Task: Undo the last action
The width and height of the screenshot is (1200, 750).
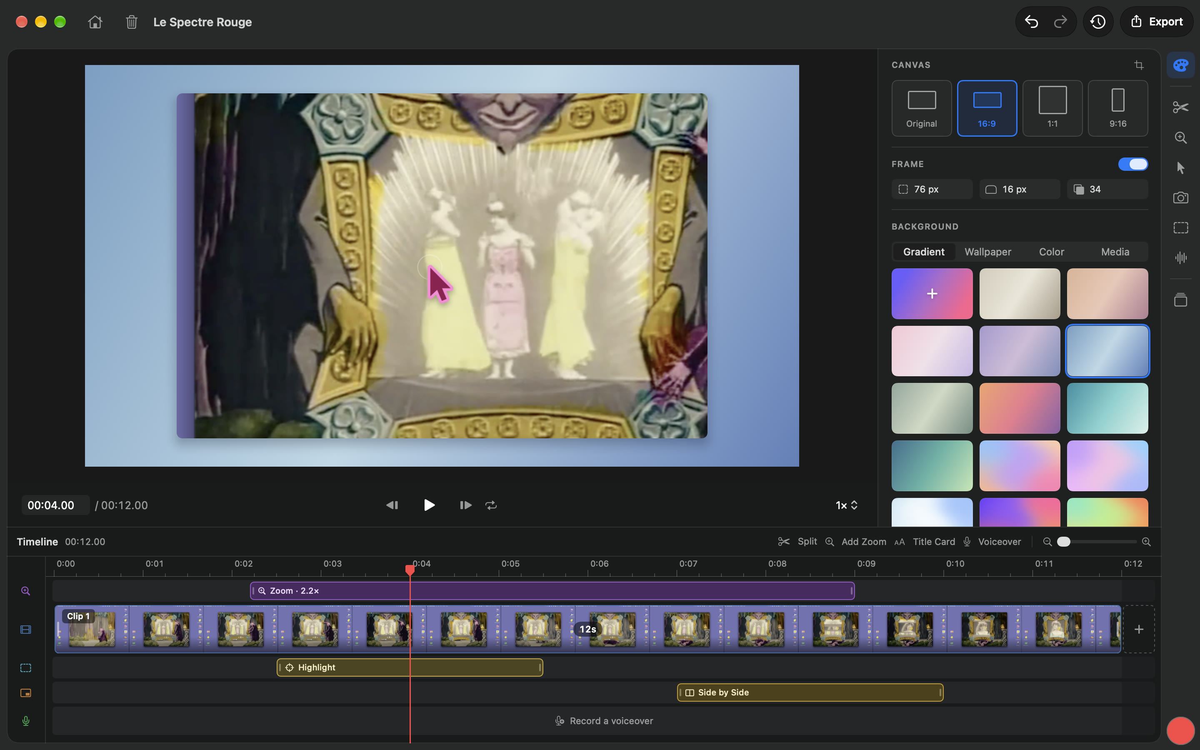Action: pos(1031,22)
